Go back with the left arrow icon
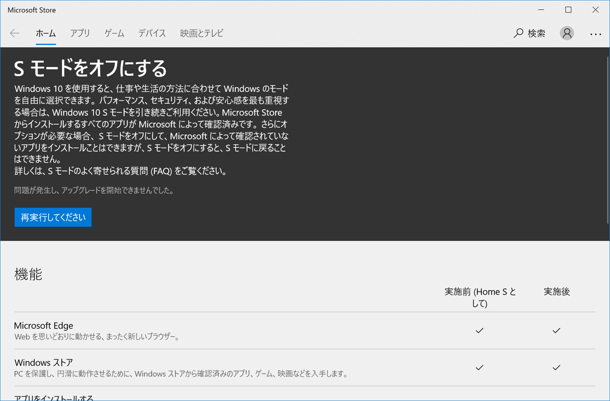610x401 pixels. click(15, 33)
